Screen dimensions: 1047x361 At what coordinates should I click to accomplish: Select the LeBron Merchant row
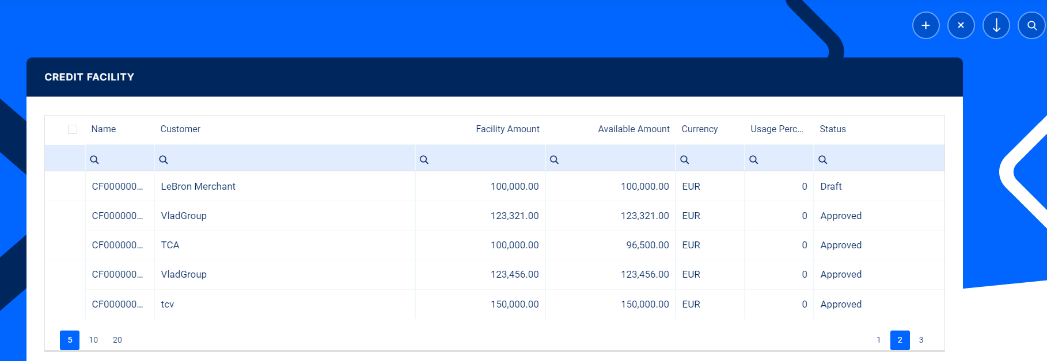pyautogui.click(x=198, y=186)
